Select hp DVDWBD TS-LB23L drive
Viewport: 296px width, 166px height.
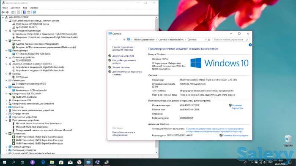point(27,27)
